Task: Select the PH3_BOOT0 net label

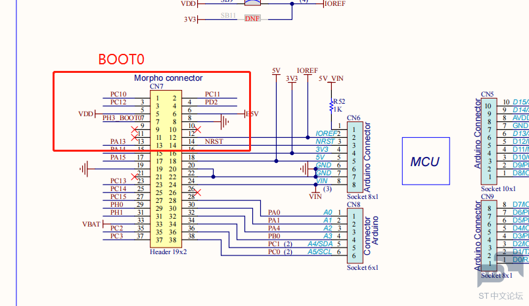Action: (122, 118)
